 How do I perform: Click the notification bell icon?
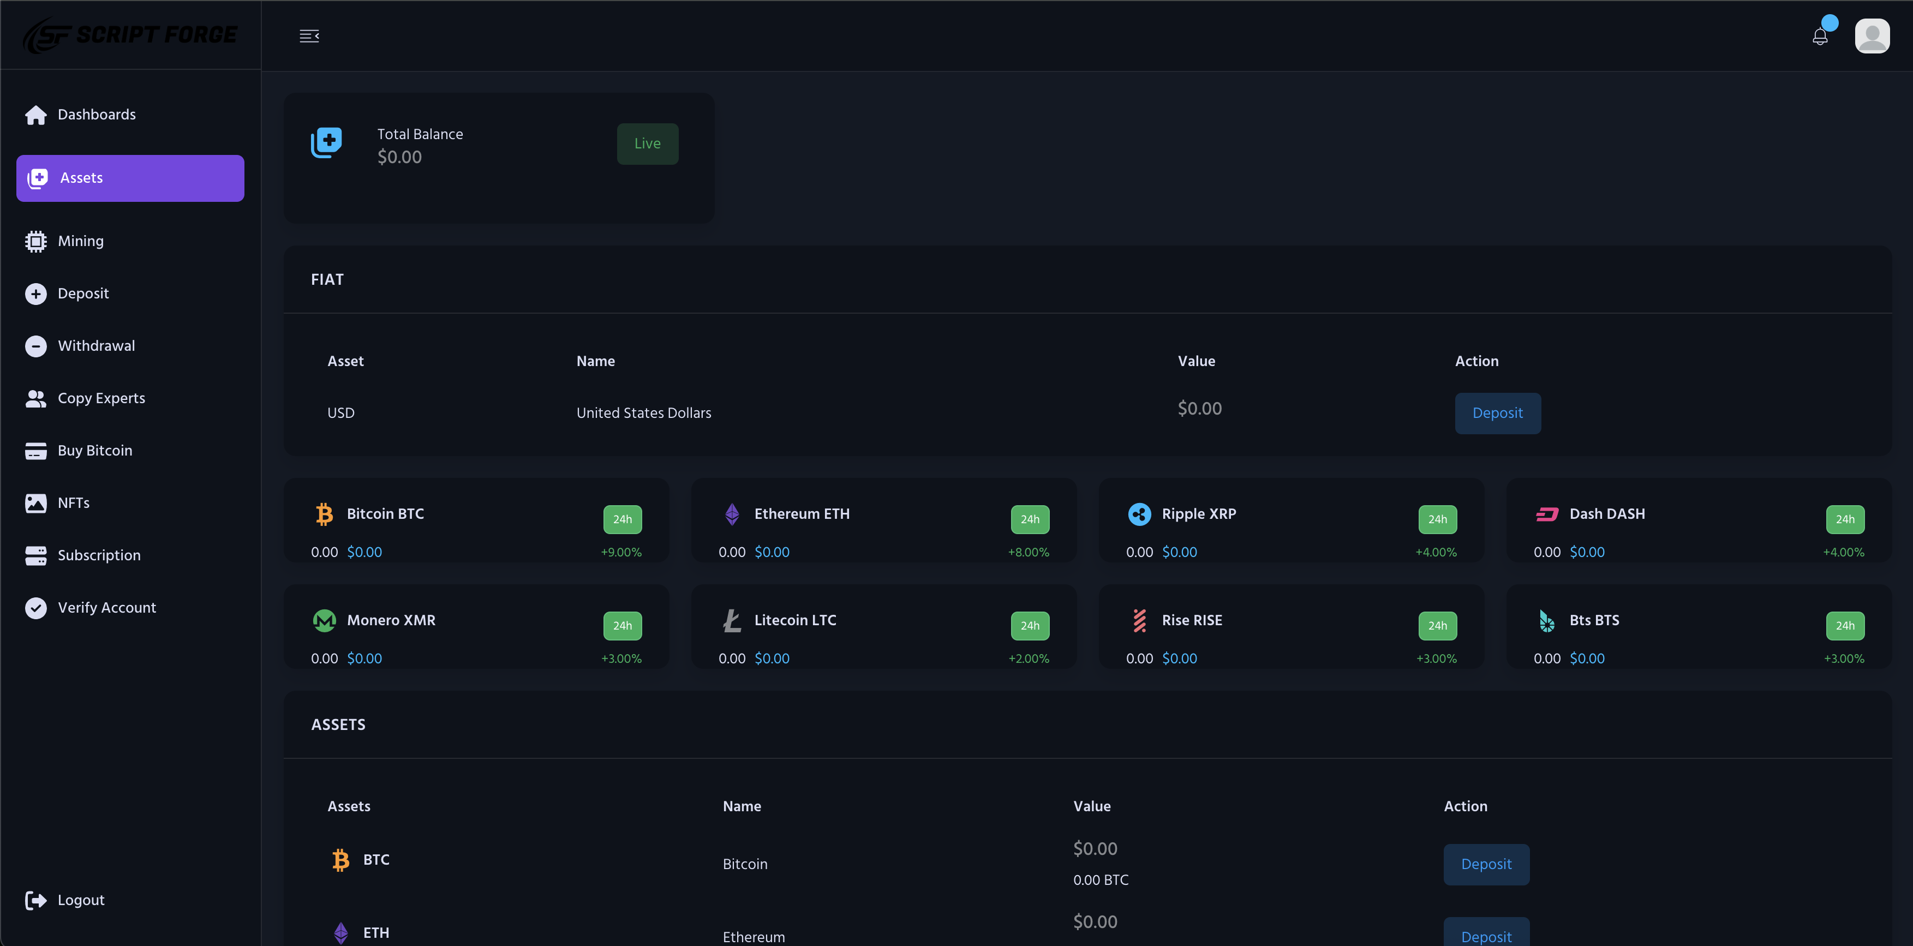[1820, 37]
